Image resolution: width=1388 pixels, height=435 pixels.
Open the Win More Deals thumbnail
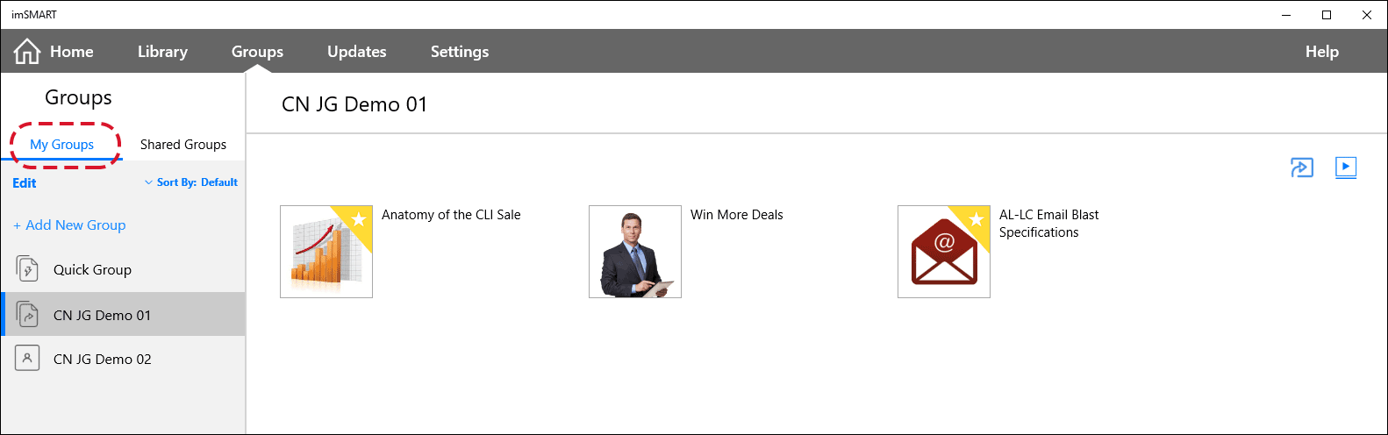tap(635, 252)
